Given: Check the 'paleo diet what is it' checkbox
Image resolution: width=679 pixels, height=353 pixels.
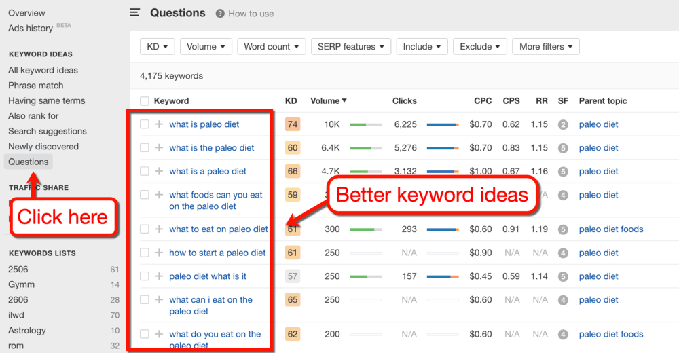Looking at the screenshot, I should (x=144, y=276).
